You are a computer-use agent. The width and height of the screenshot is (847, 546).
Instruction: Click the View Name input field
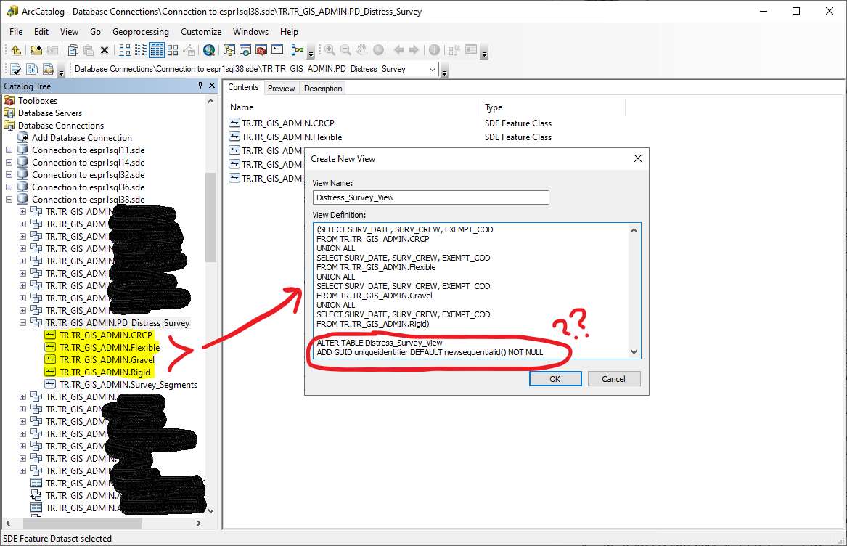pyautogui.click(x=430, y=197)
